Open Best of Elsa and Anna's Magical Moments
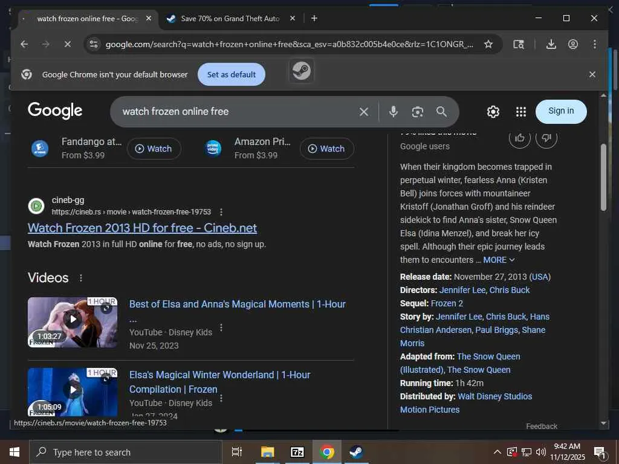 coord(238,304)
